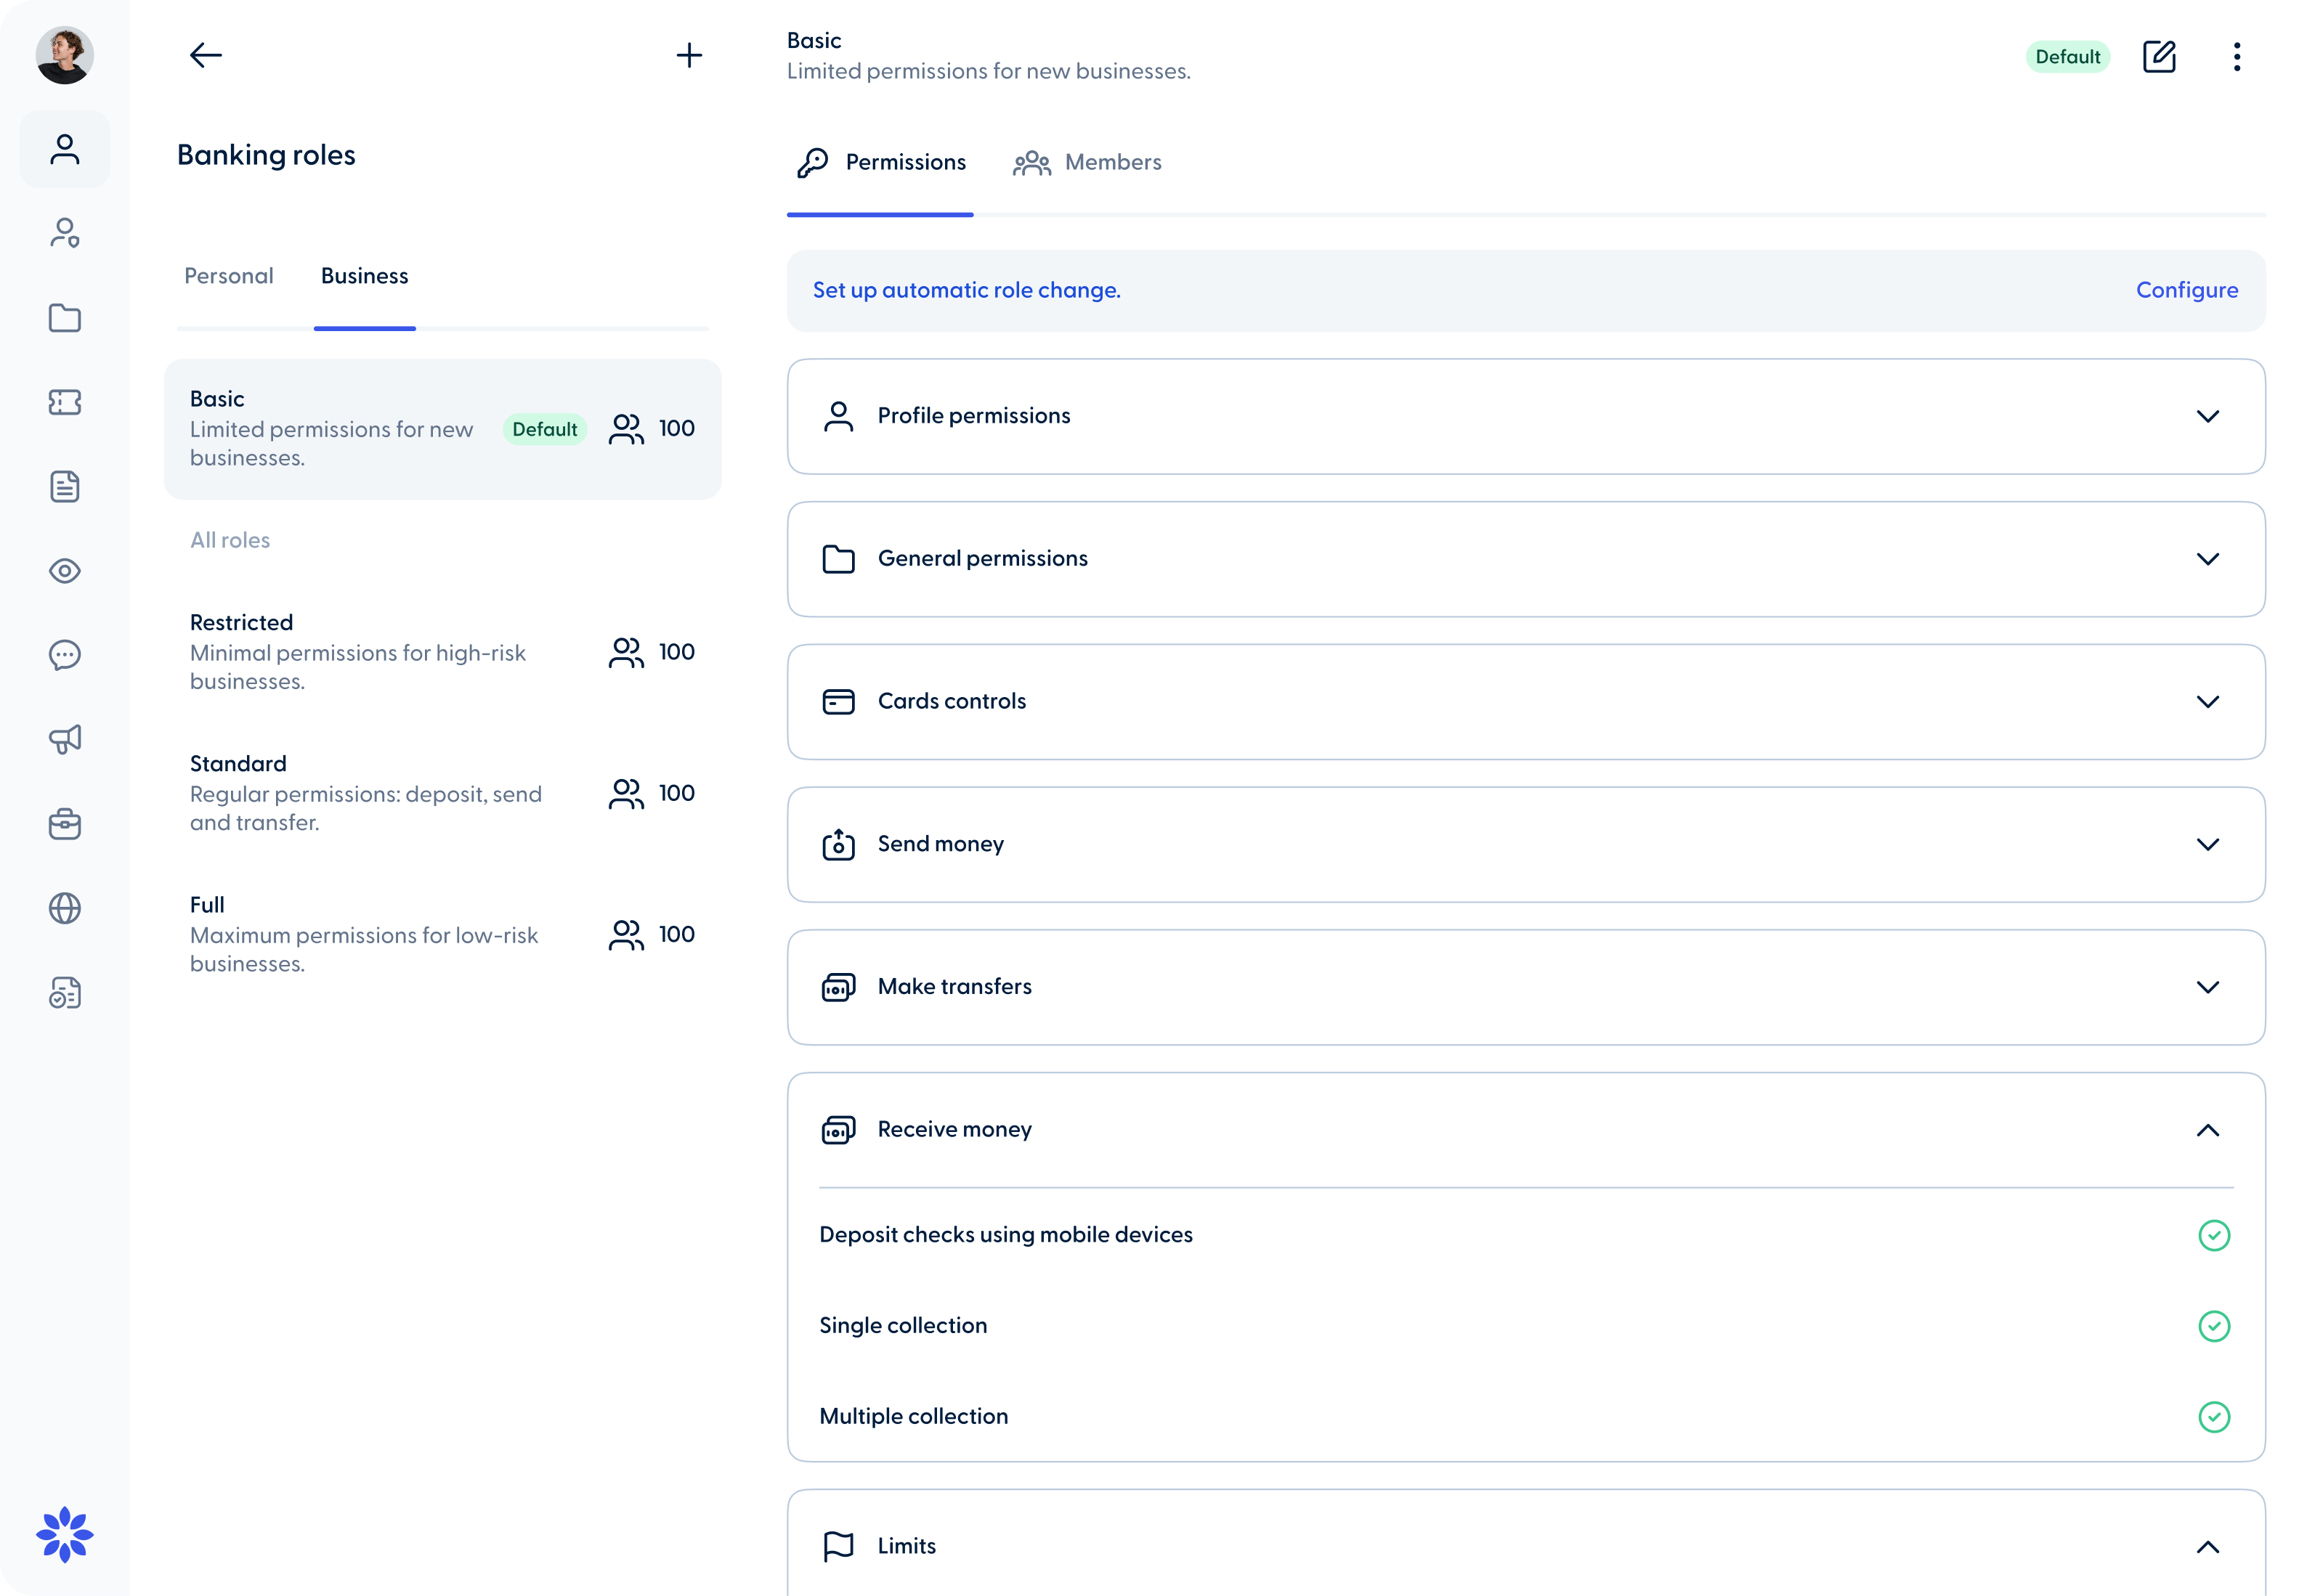Expand the Profile permissions section
This screenshot has height=1596, width=2299.
pos(2207,416)
